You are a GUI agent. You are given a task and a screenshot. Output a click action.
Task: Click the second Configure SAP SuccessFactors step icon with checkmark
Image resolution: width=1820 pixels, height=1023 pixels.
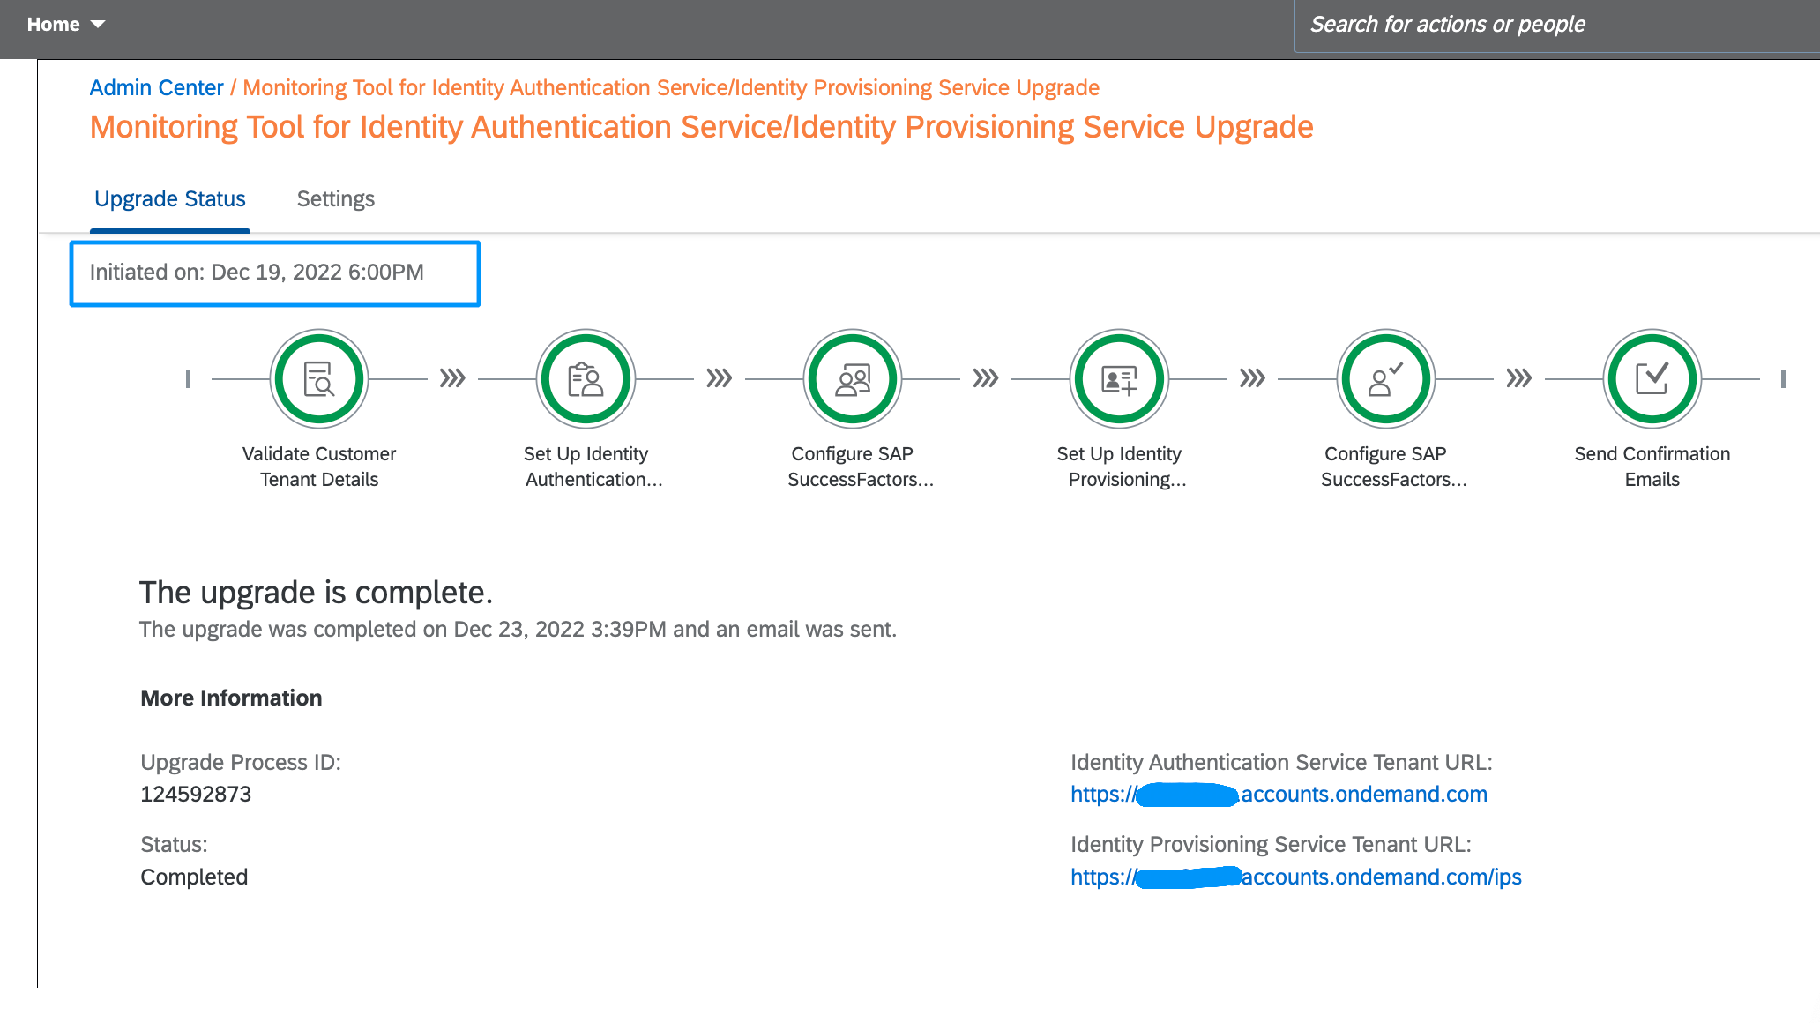pyautogui.click(x=1386, y=379)
